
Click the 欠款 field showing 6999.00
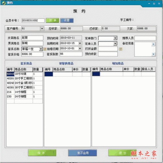point(146,29)
